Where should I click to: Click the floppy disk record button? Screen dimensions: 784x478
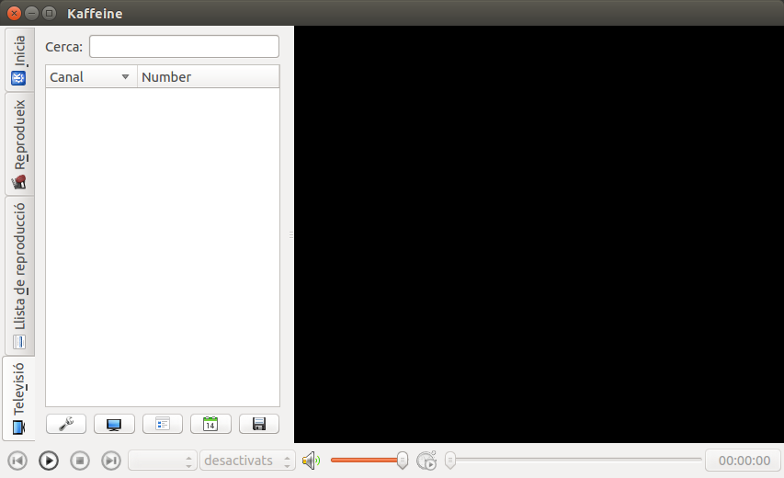tap(259, 424)
